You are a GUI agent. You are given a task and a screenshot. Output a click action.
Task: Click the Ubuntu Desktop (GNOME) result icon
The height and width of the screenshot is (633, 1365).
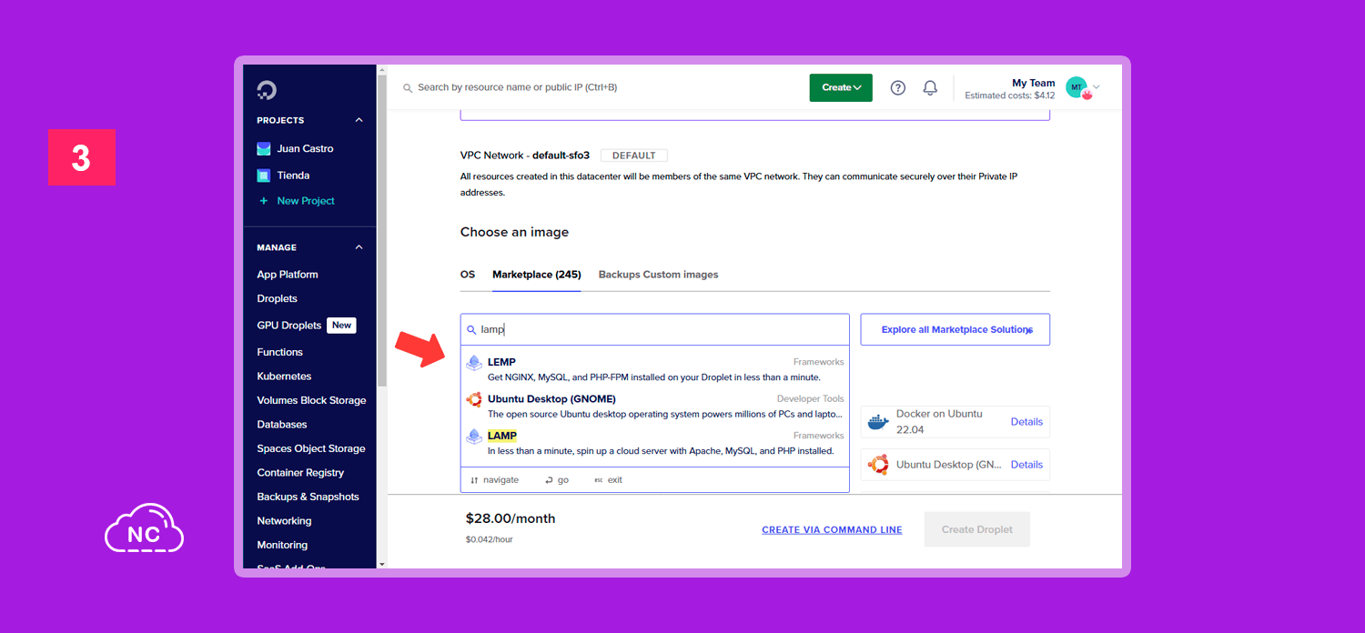point(473,399)
